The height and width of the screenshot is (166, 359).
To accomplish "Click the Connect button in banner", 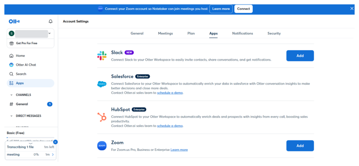I will click(243, 9).
